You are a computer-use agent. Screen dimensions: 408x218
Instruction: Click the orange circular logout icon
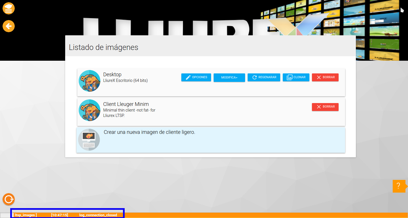(x=8, y=199)
